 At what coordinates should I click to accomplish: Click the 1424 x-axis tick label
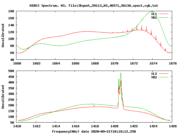click(x=153, y=126)
